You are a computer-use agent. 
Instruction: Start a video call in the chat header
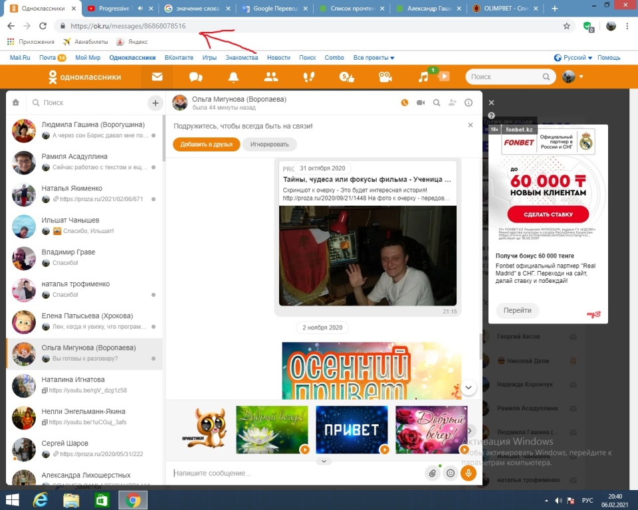[421, 103]
